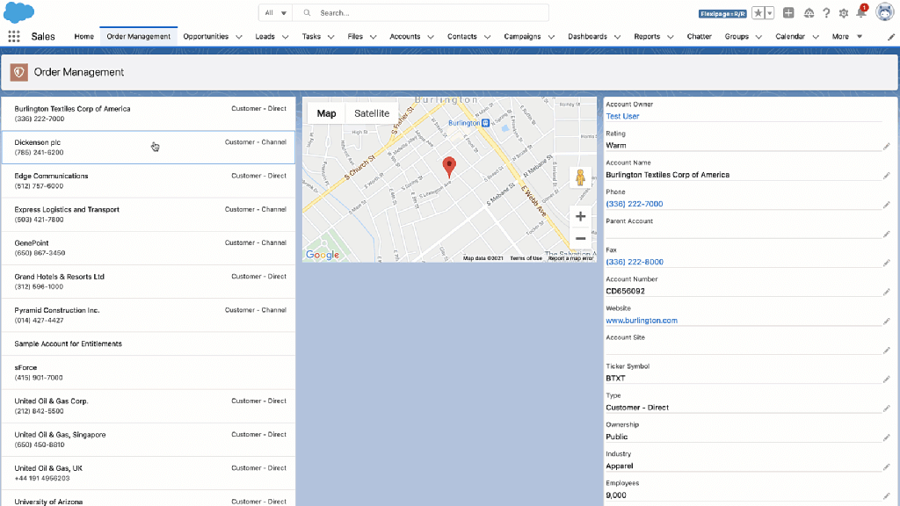
Task: Click the Help question mark icon
Action: tap(826, 13)
